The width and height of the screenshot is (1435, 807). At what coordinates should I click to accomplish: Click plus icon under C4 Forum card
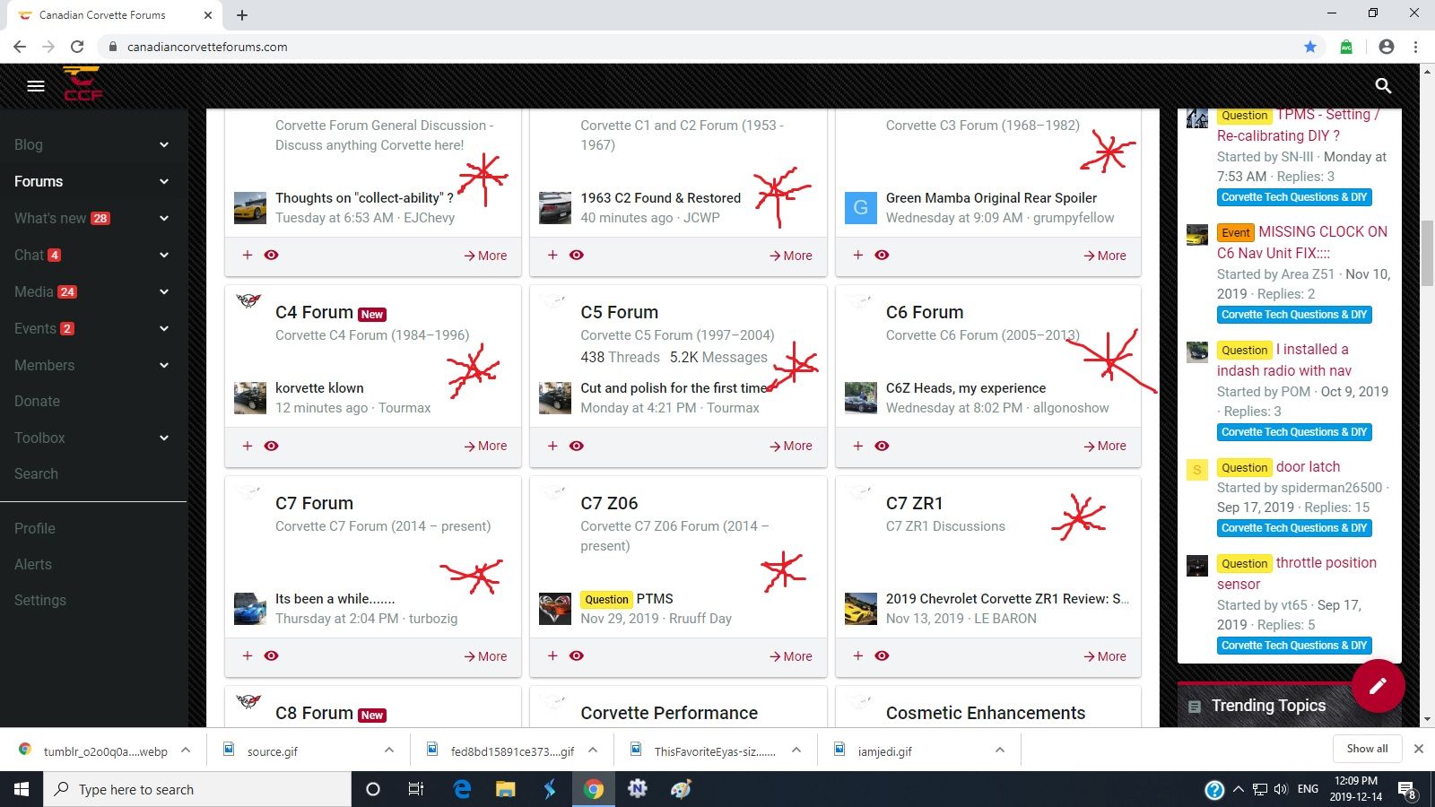[248, 446]
